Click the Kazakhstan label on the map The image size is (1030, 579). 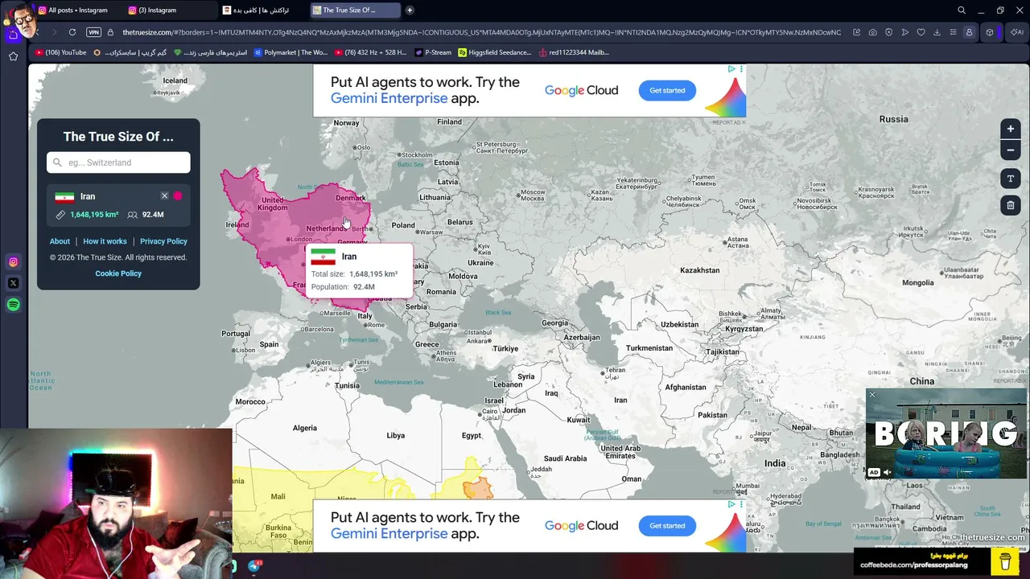tap(700, 270)
